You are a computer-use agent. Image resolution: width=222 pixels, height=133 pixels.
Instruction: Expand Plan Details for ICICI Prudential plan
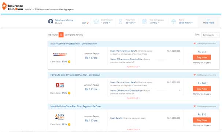133,67
